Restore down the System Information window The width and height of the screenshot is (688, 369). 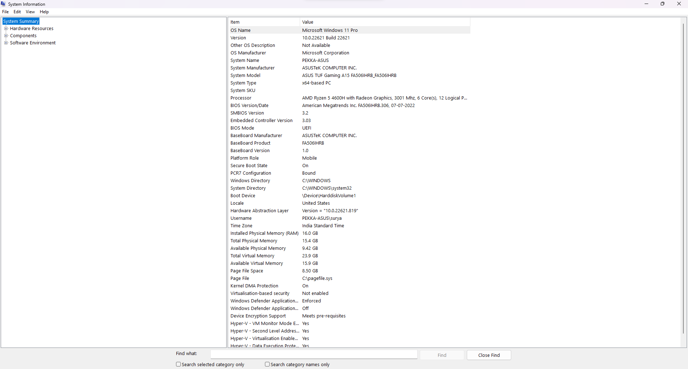point(663,4)
